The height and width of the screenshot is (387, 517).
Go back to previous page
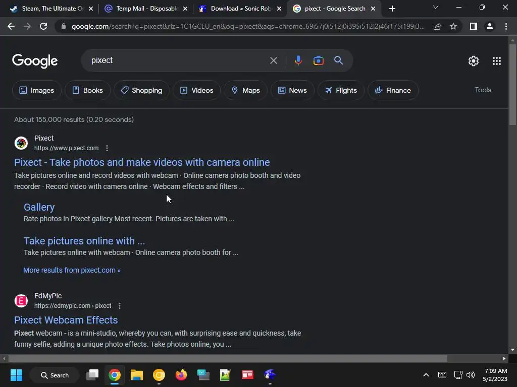pyautogui.click(x=11, y=26)
